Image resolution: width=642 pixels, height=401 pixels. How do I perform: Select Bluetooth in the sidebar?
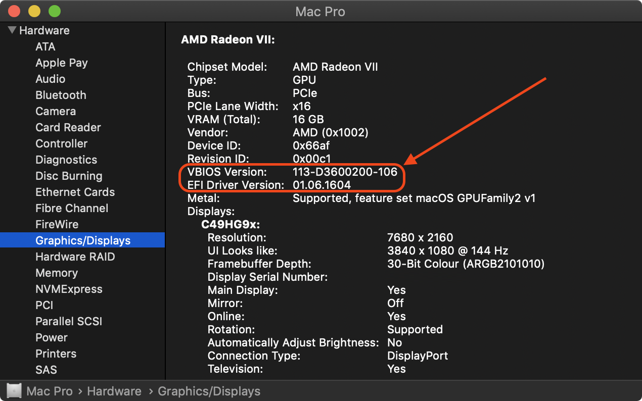coord(61,95)
